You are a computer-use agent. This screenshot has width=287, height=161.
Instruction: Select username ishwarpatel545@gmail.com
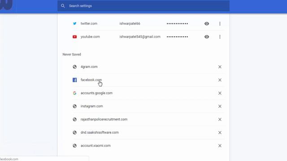[x=140, y=37]
